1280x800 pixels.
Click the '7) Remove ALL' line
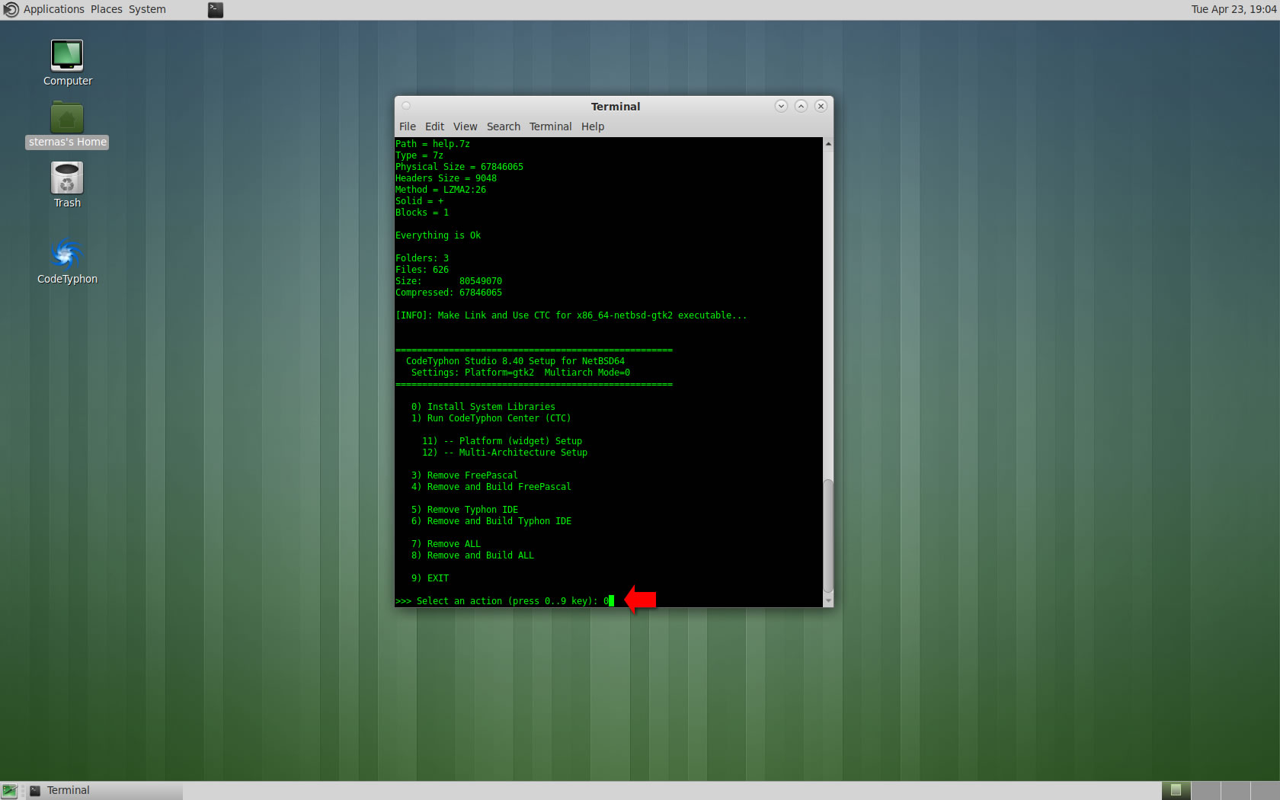446,544
